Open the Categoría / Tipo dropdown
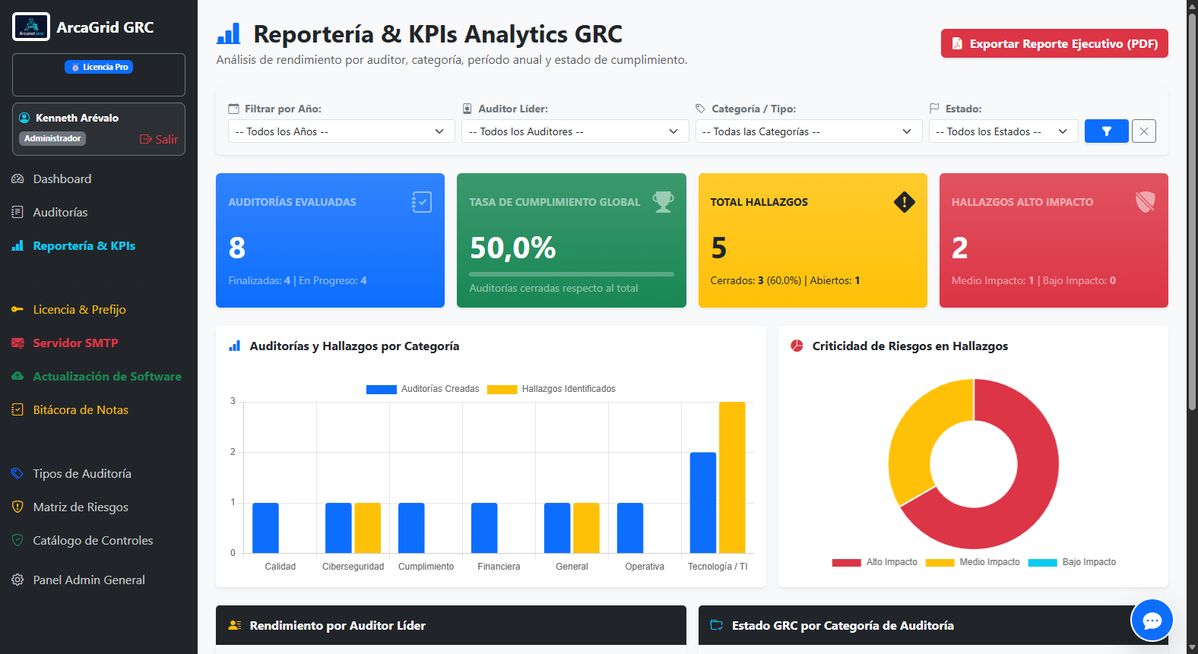The height and width of the screenshot is (654, 1198). pos(808,131)
